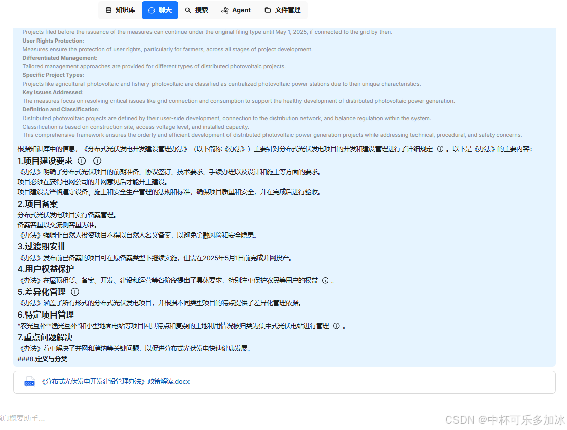Click info icon next to 5.差异化管理

75,292
